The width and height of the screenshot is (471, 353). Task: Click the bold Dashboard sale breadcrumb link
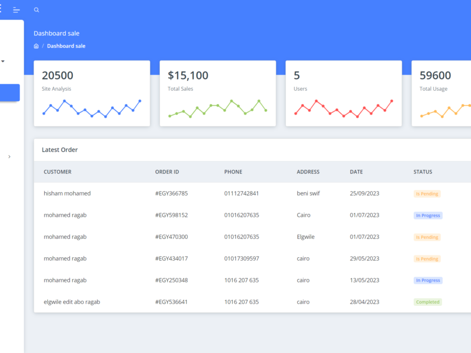(x=66, y=46)
